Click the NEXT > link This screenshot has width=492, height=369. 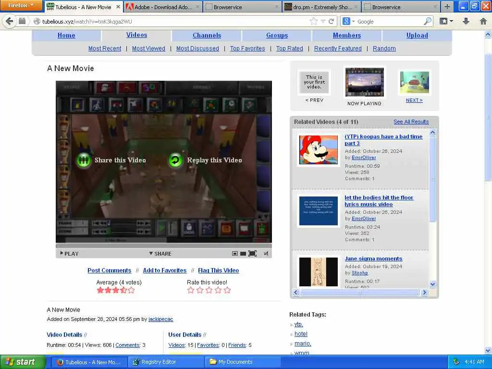[414, 100]
